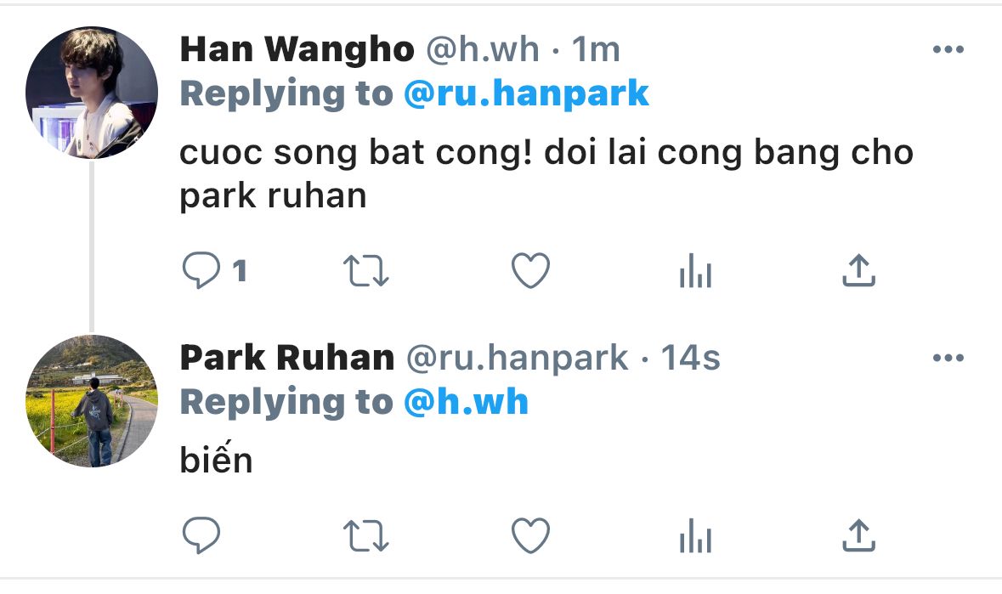Click the Park Ruhan display name
This screenshot has height=594, width=1002.
pyautogui.click(x=287, y=358)
